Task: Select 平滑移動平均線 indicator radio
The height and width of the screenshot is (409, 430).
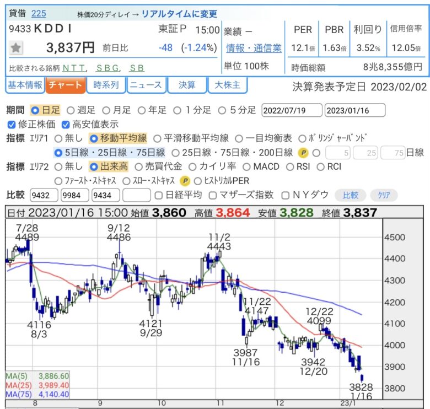Action: pyautogui.click(x=157, y=139)
